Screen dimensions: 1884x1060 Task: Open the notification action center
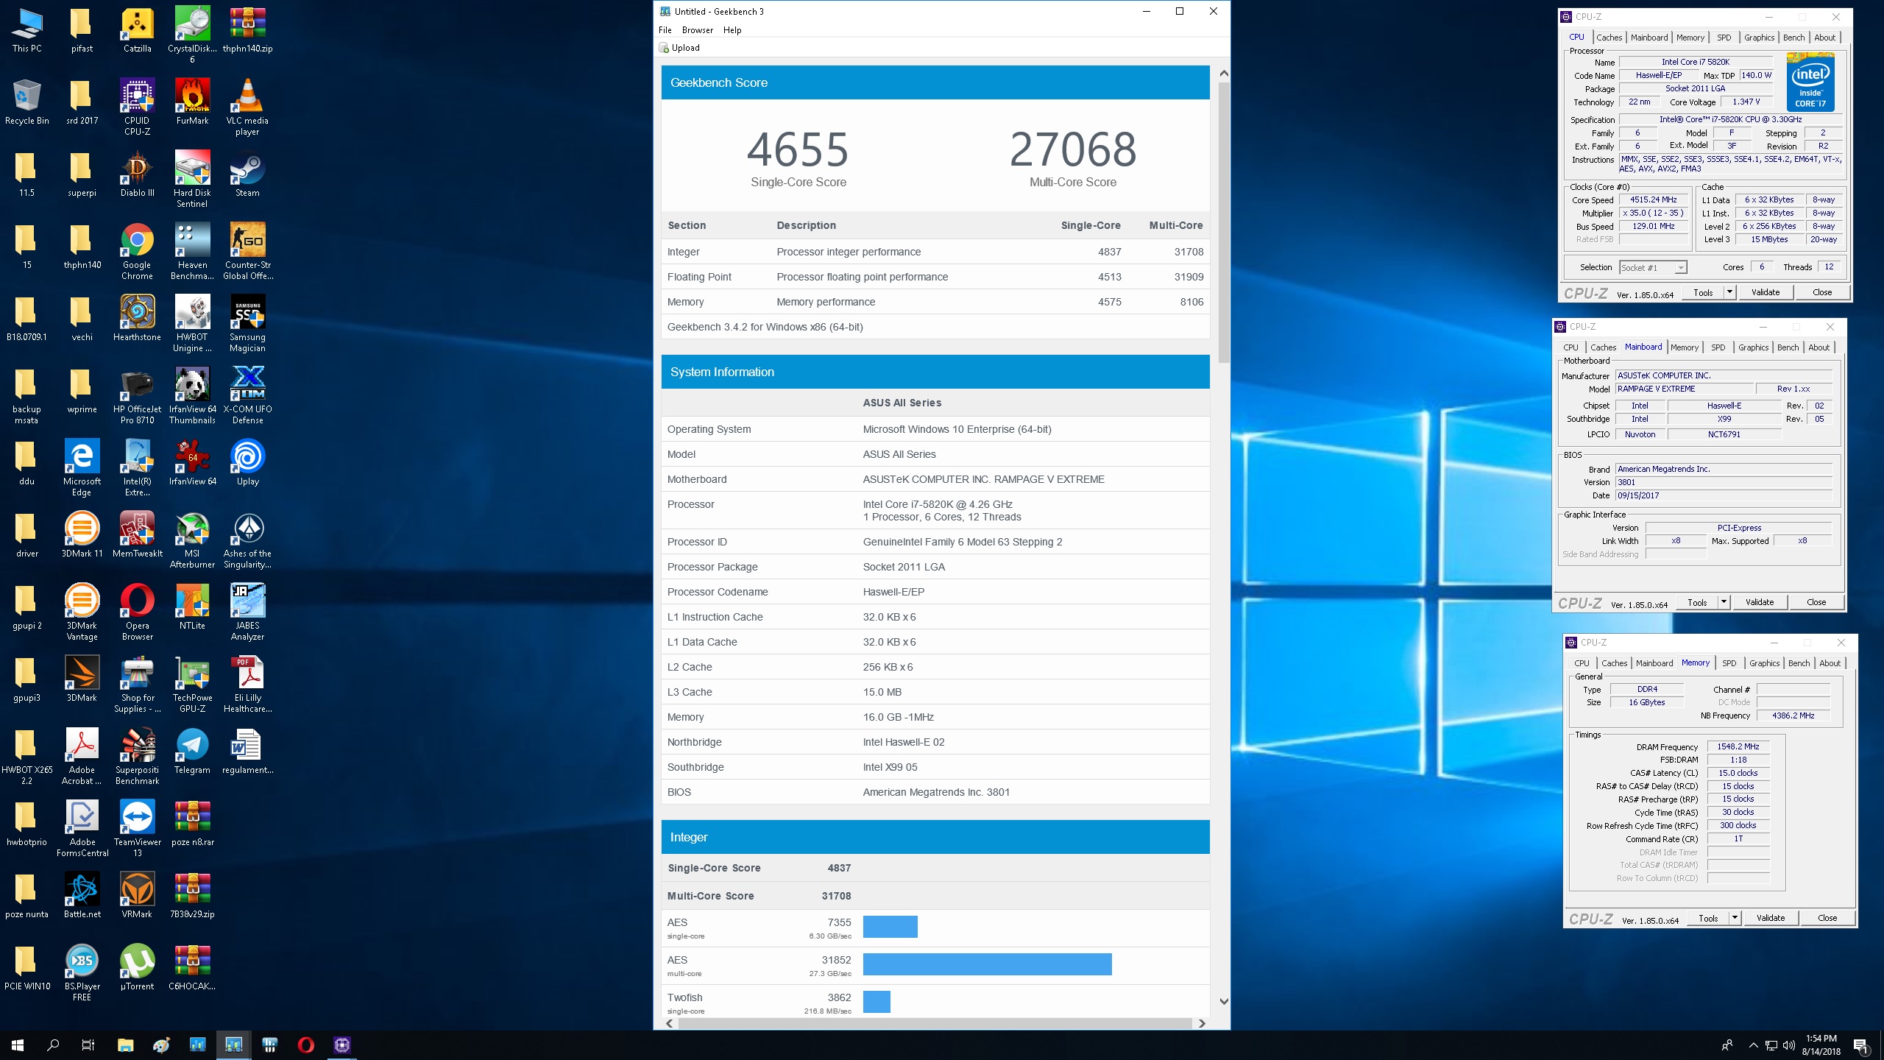click(x=1860, y=1045)
